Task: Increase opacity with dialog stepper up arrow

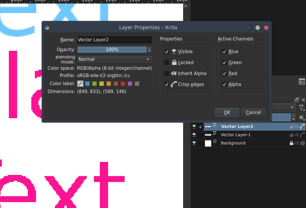Action: (x=149, y=48)
